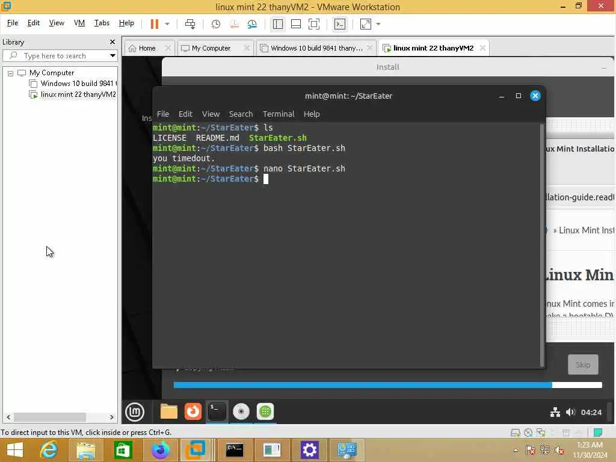The image size is (616, 462).
Task: Collapse the My Computer tree node
Action: [11, 73]
